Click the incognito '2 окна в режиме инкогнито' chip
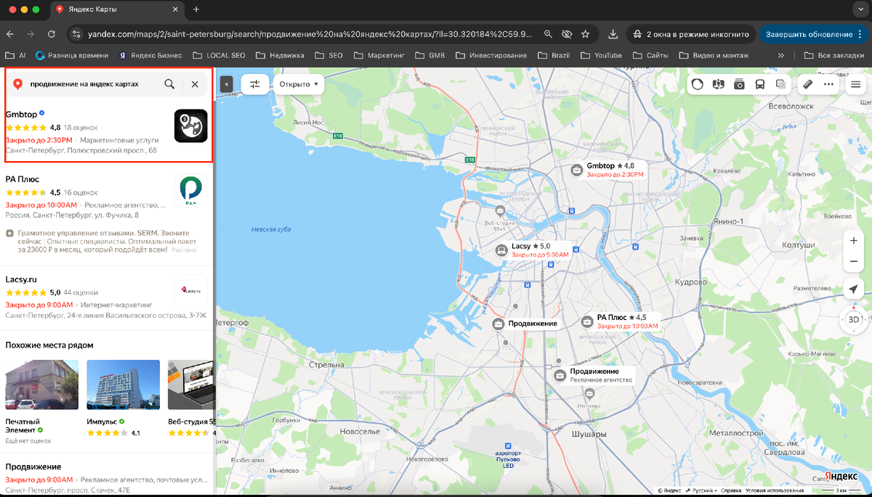 (x=690, y=34)
